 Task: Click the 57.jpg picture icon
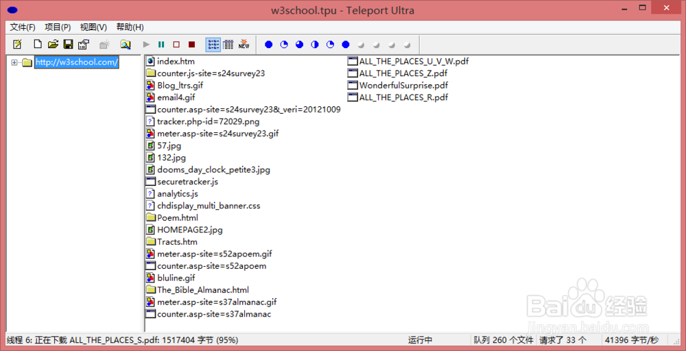[150, 145]
